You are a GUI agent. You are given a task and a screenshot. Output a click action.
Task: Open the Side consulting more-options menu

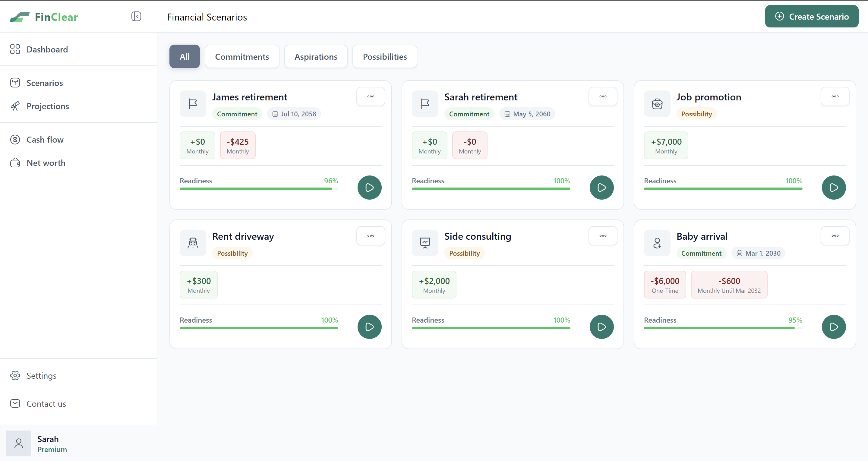click(602, 236)
